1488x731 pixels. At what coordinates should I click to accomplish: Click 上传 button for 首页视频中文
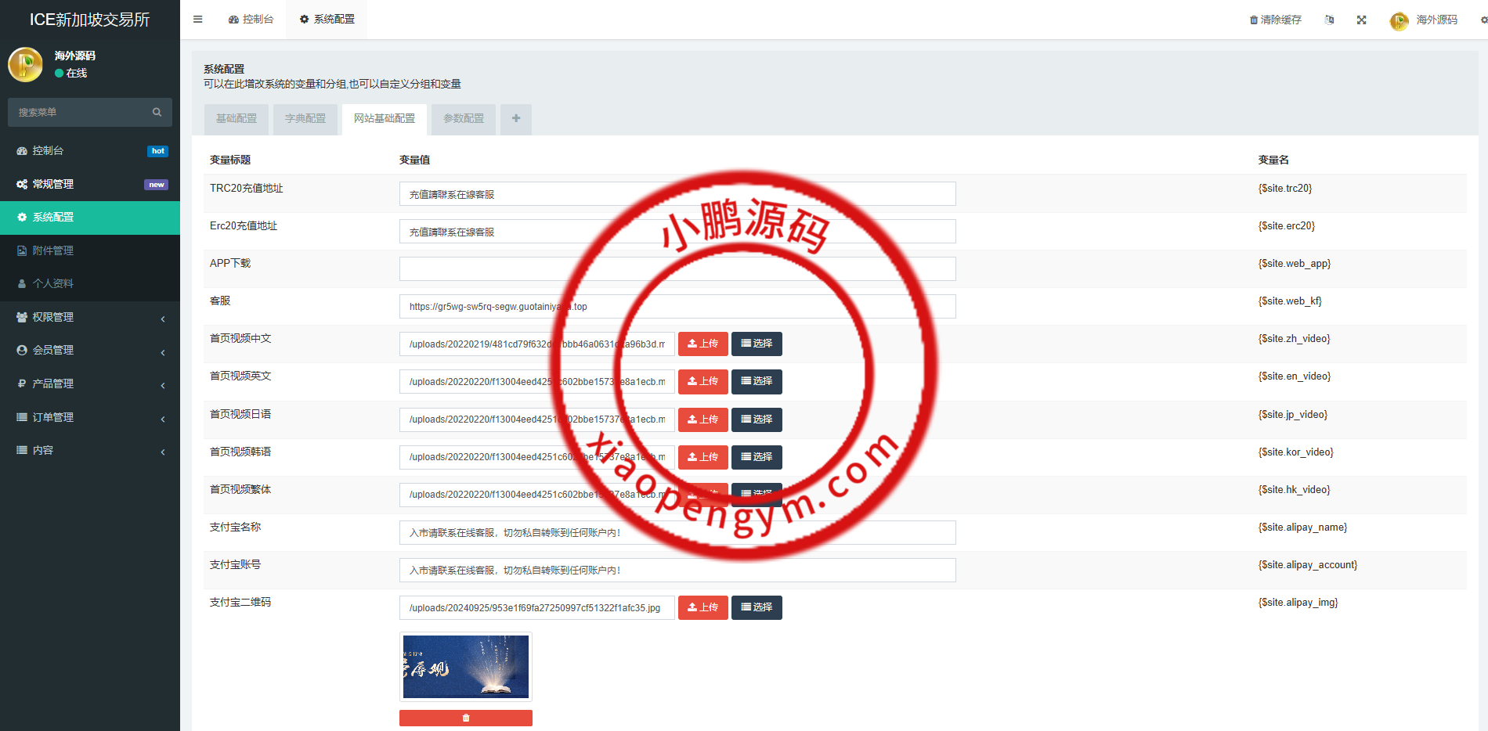pyautogui.click(x=702, y=344)
